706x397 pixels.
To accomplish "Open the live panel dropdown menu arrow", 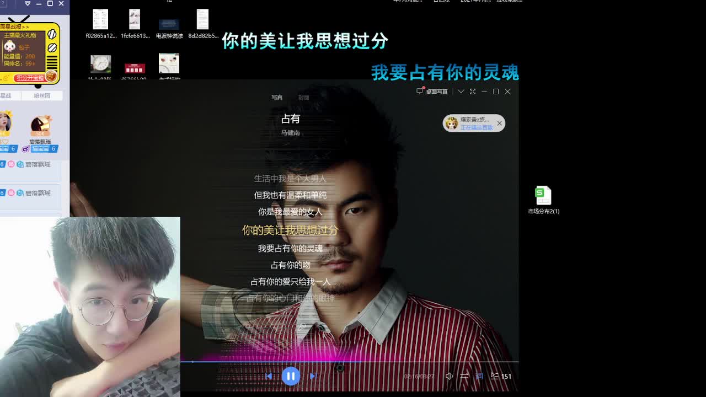I will click(x=27, y=4).
